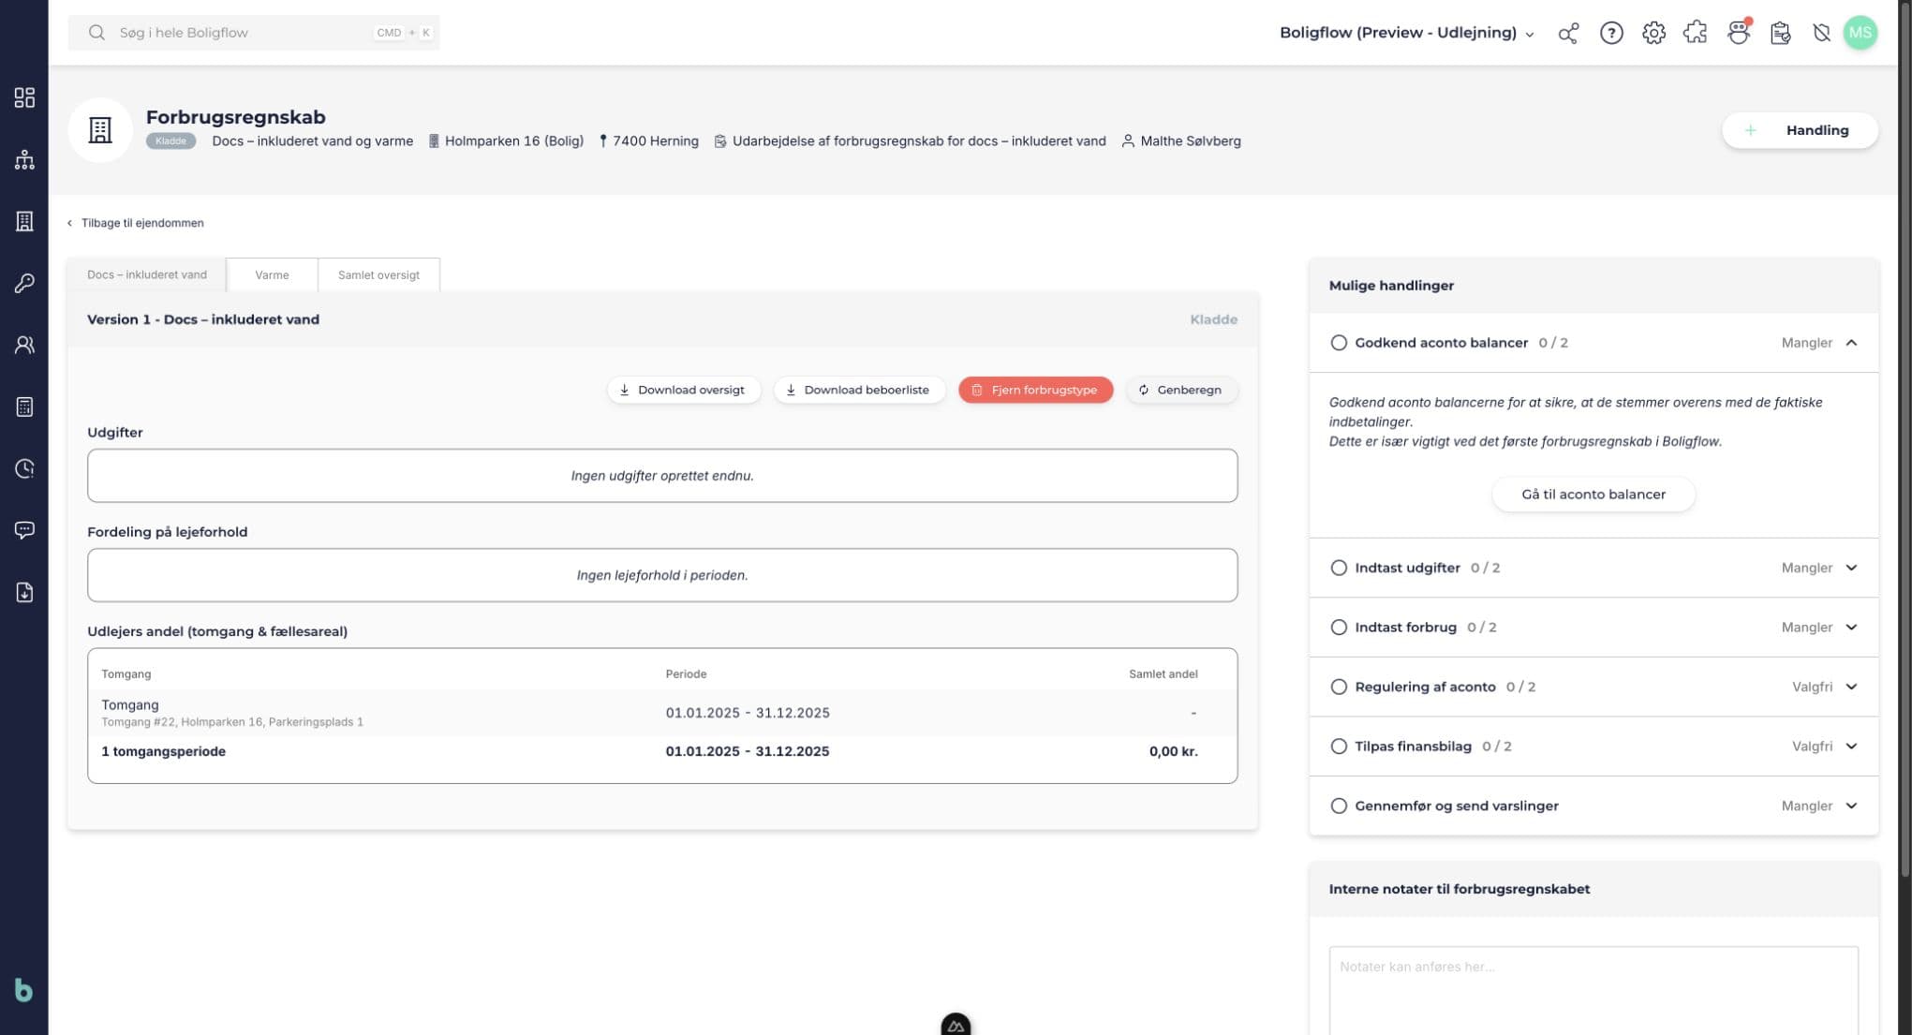Open the properties building sidebar icon
Screen dimensions: 1912x1035
coord(24,221)
